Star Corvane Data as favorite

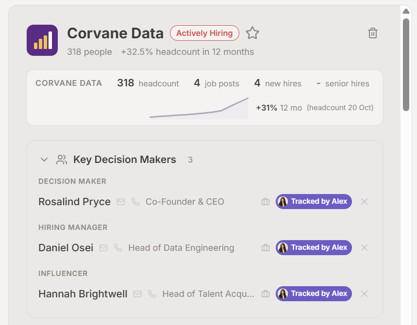pyautogui.click(x=252, y=33)
